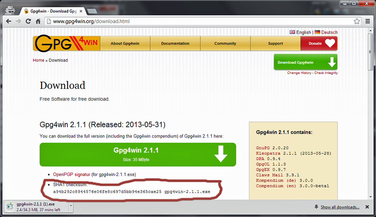Click the Download page heading

tap(63, 85)
